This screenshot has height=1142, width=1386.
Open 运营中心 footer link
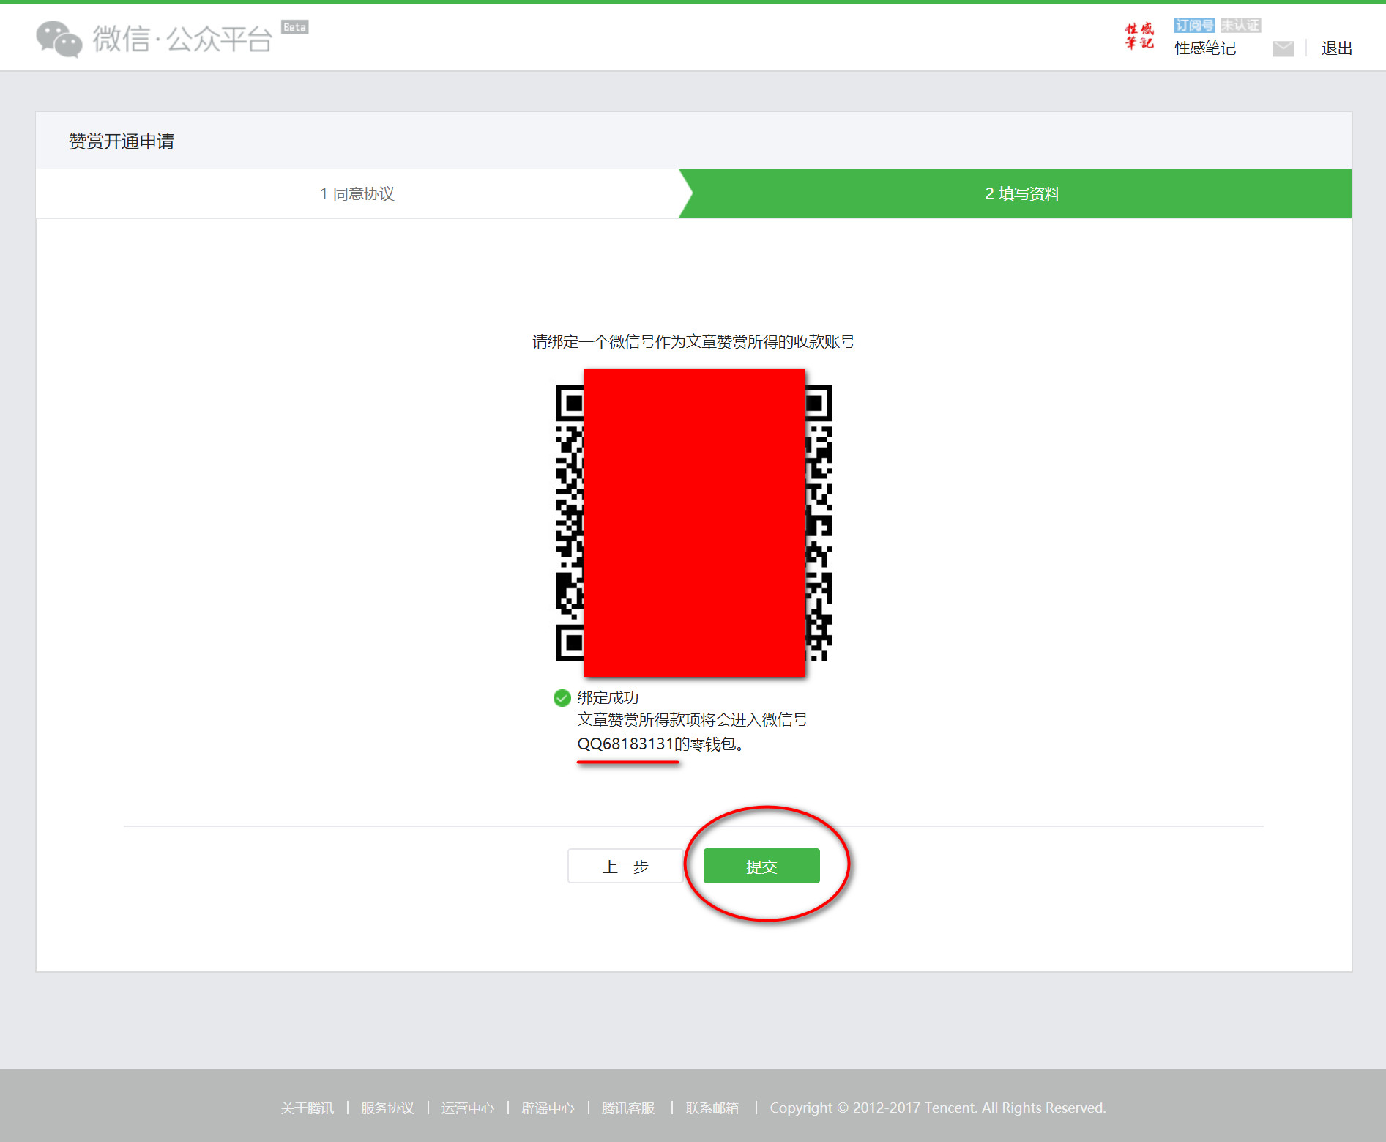click(x=467, y=1108)
